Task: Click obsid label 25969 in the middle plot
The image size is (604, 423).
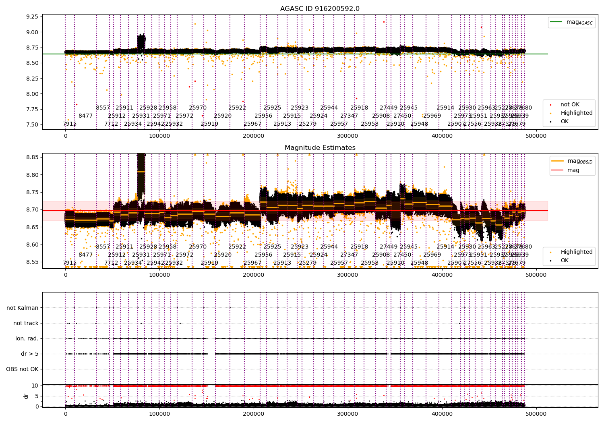Action: click(432, 255)
